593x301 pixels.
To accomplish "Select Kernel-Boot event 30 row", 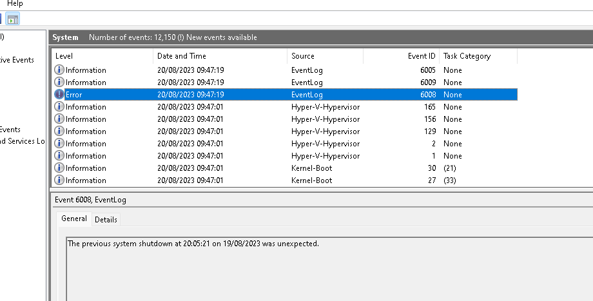I will [x=284, y=168].
